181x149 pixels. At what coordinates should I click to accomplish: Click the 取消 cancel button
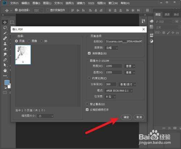[x=139, y=117]
